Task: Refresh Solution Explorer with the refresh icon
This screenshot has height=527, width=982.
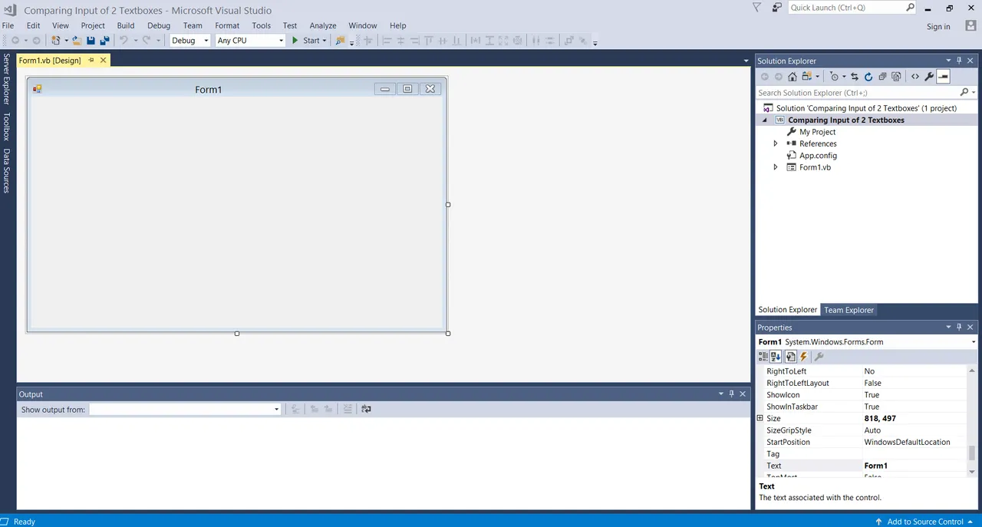Action: [x=868, y=77]
